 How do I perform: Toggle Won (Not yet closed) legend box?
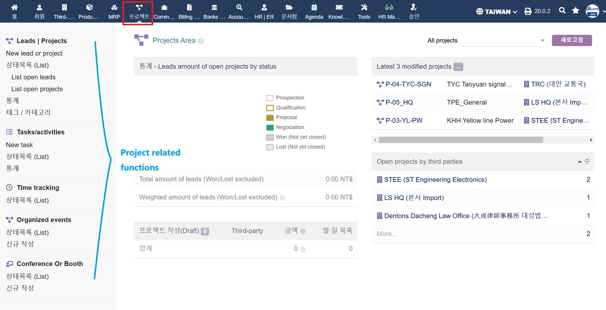270,137
